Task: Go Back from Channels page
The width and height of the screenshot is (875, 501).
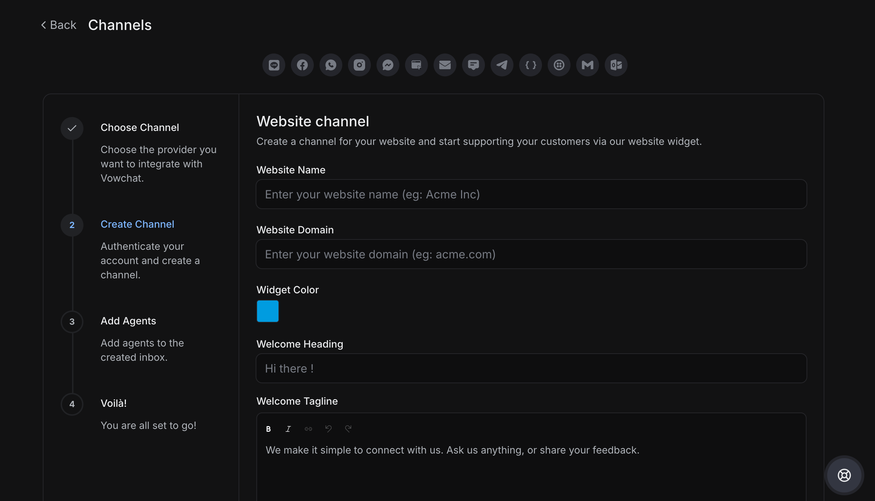Action: click(59, 25)
